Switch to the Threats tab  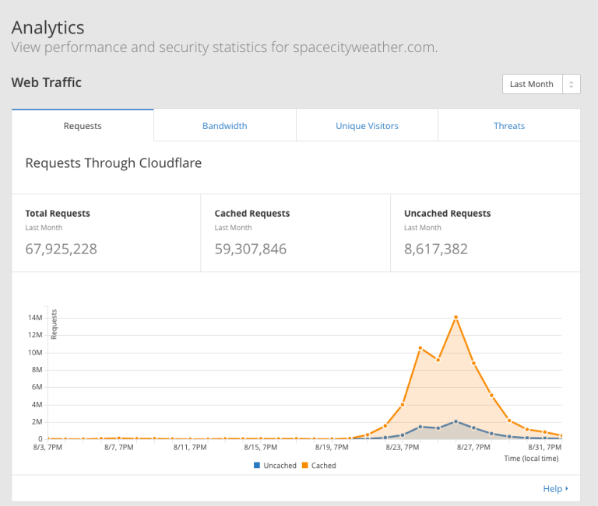[x=509, y=126]
